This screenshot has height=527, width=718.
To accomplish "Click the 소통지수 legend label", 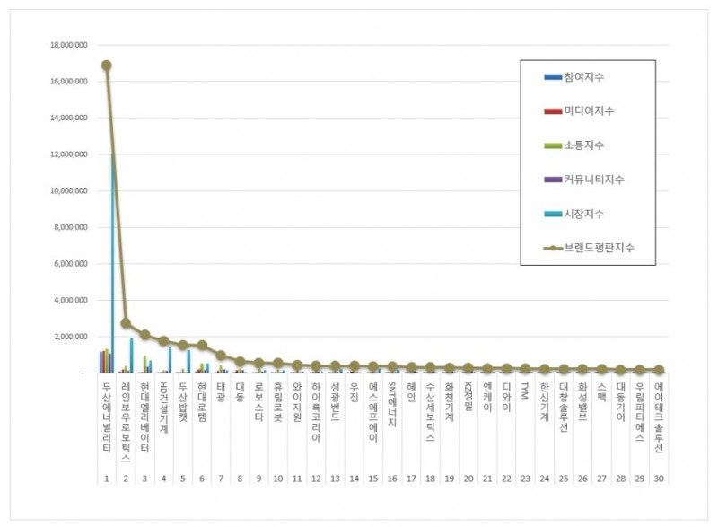I will (584, 145).
